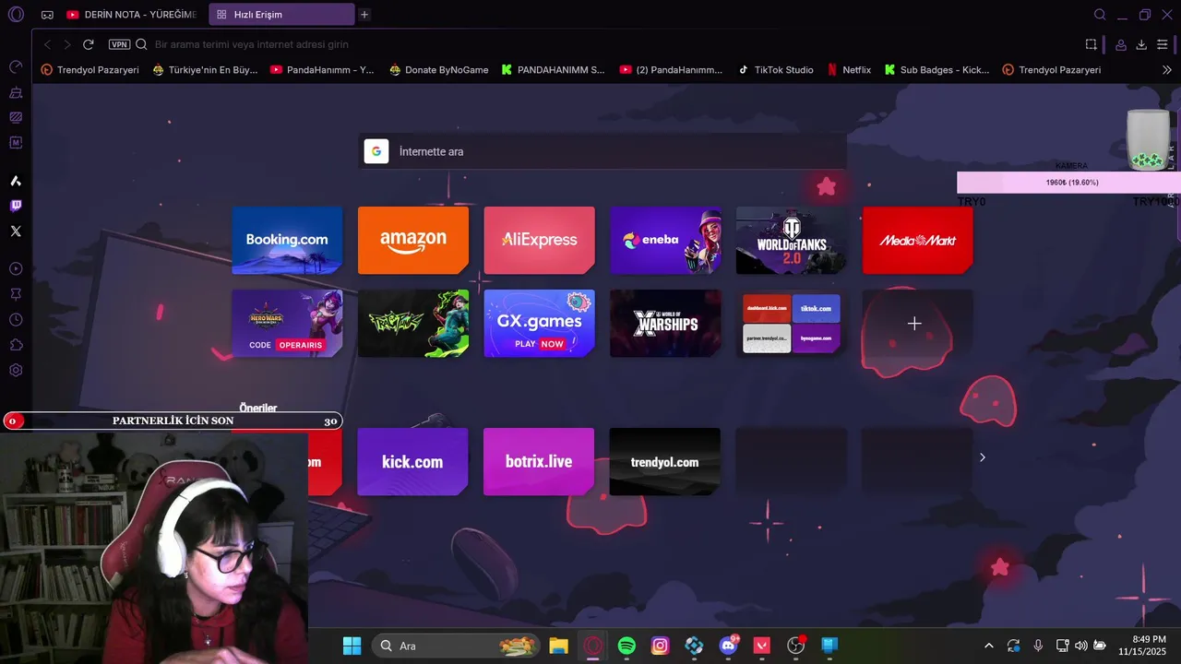Open GX Corner gamepad icon
This screenshot has width=1181, height=664.
point(47,15)
